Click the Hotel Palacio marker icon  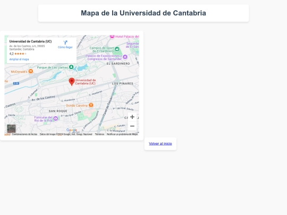pyautogui.click(x=112, y=37)
